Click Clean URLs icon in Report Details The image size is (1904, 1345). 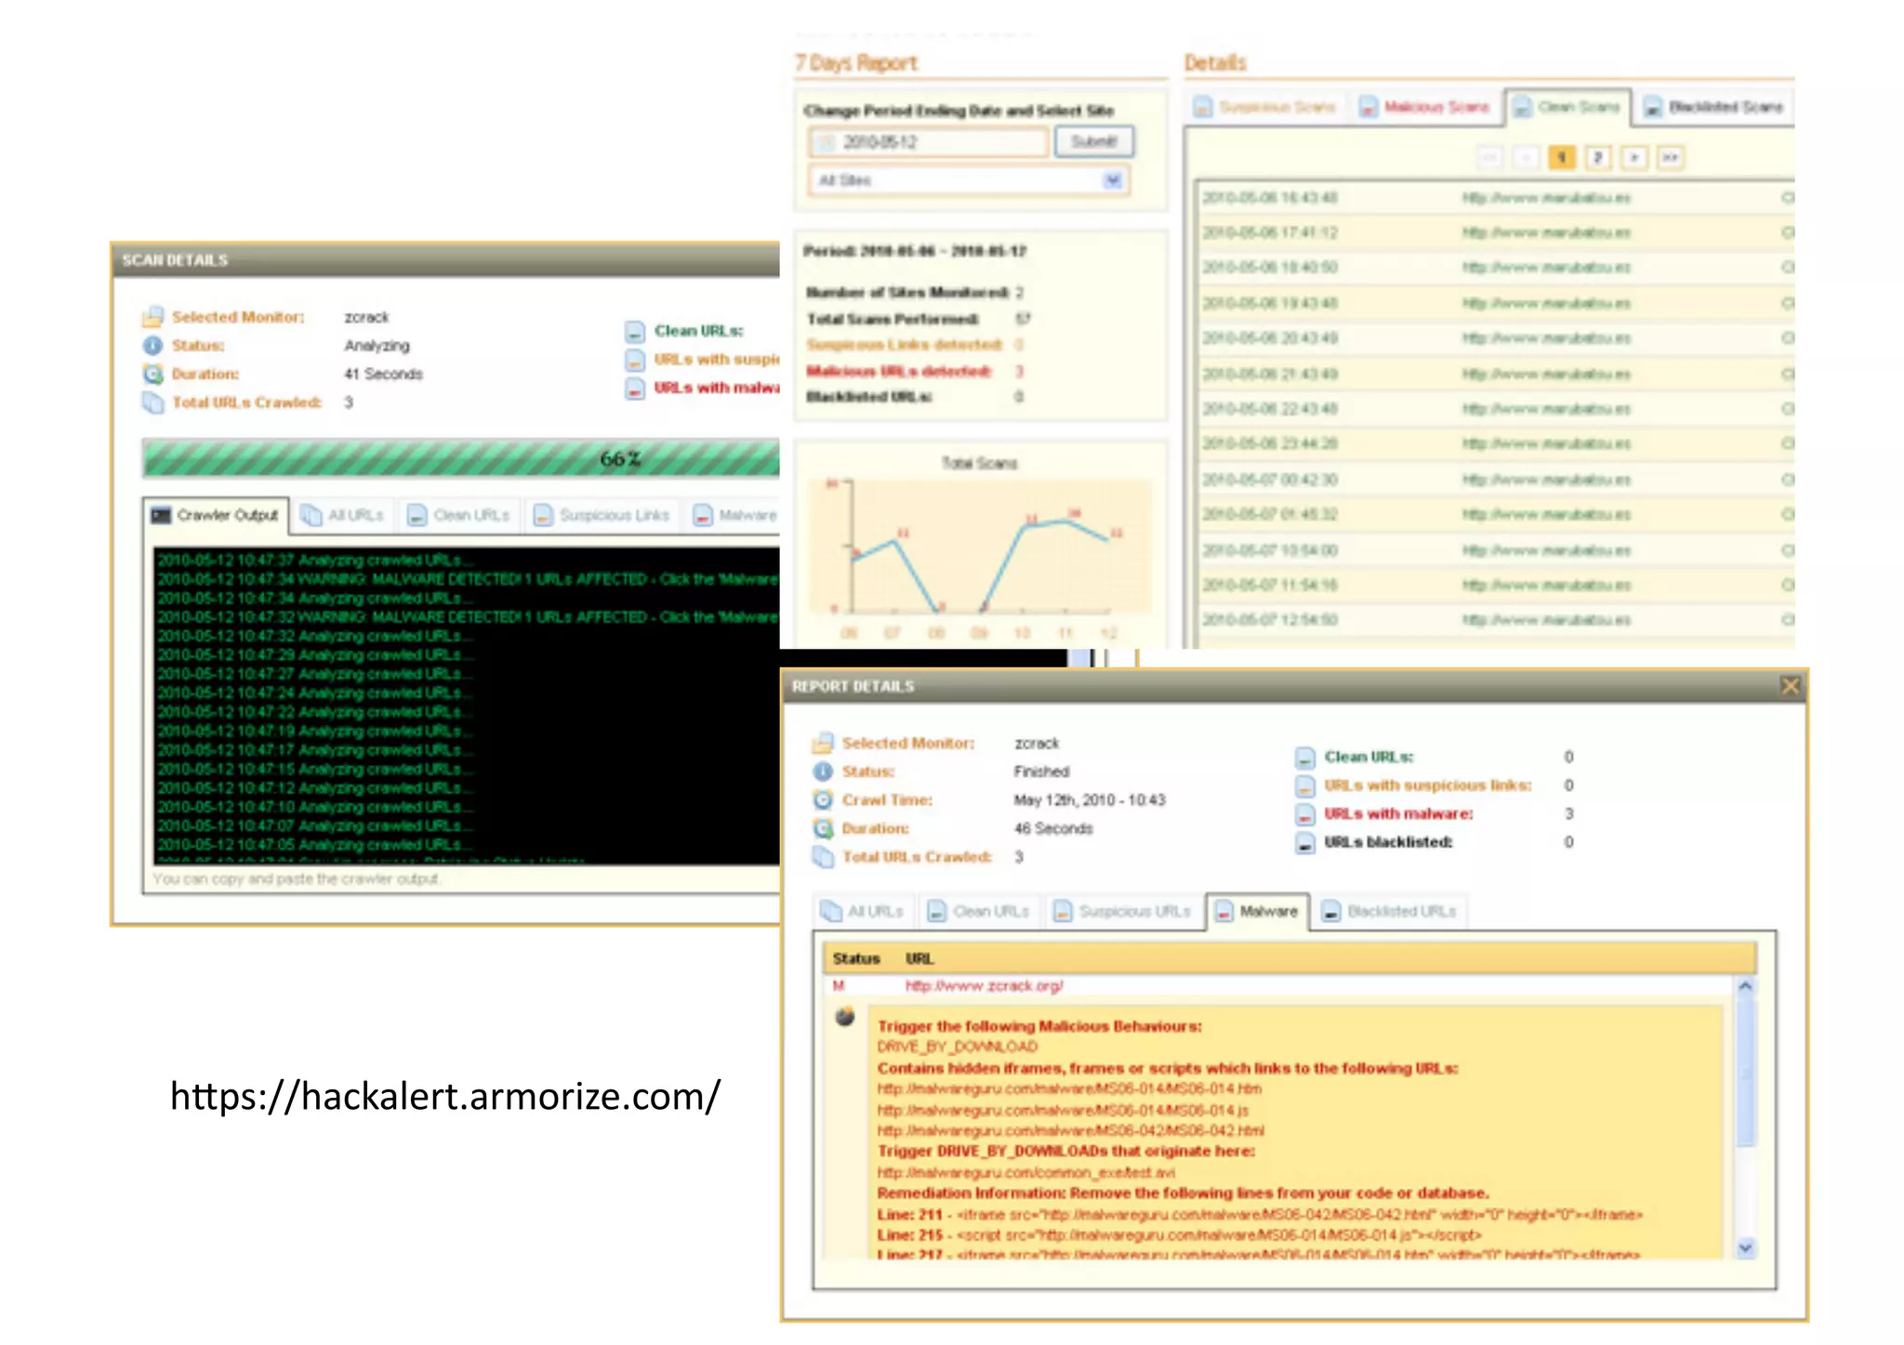[1305, 758]
